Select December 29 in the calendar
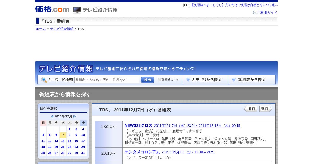Viewport: 313px width, 164px height. tap(69, 153)
